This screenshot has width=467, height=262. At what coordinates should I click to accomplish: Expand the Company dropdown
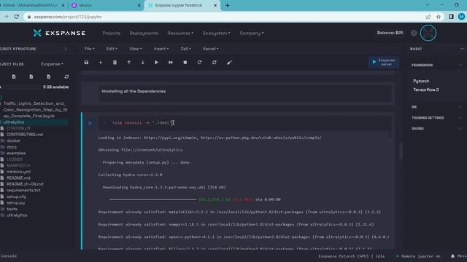click(x=252, y=33)
